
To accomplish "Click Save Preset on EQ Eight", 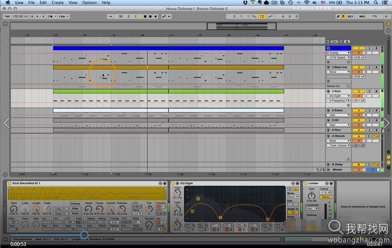I will pos(297,184).
